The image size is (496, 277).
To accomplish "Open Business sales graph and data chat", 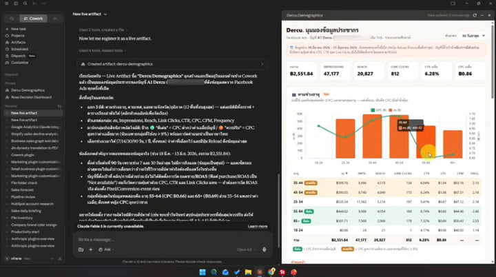I will click(x=33, y=141).
